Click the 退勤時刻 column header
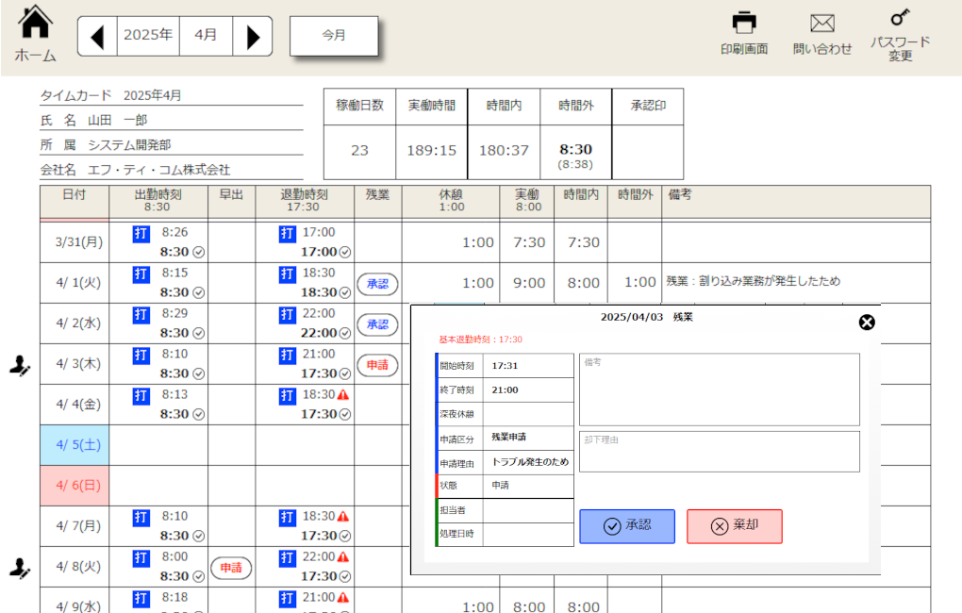The image size is (962, 613). pos(305,201)
